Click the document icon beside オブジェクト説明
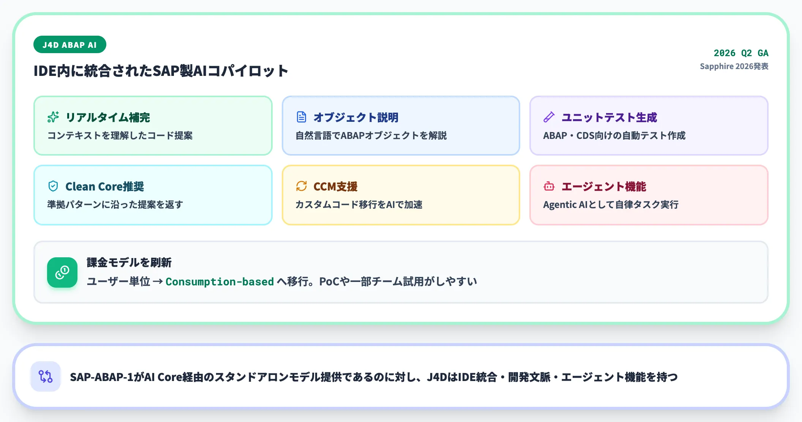The image size is (802, 422). click(302, 117)
